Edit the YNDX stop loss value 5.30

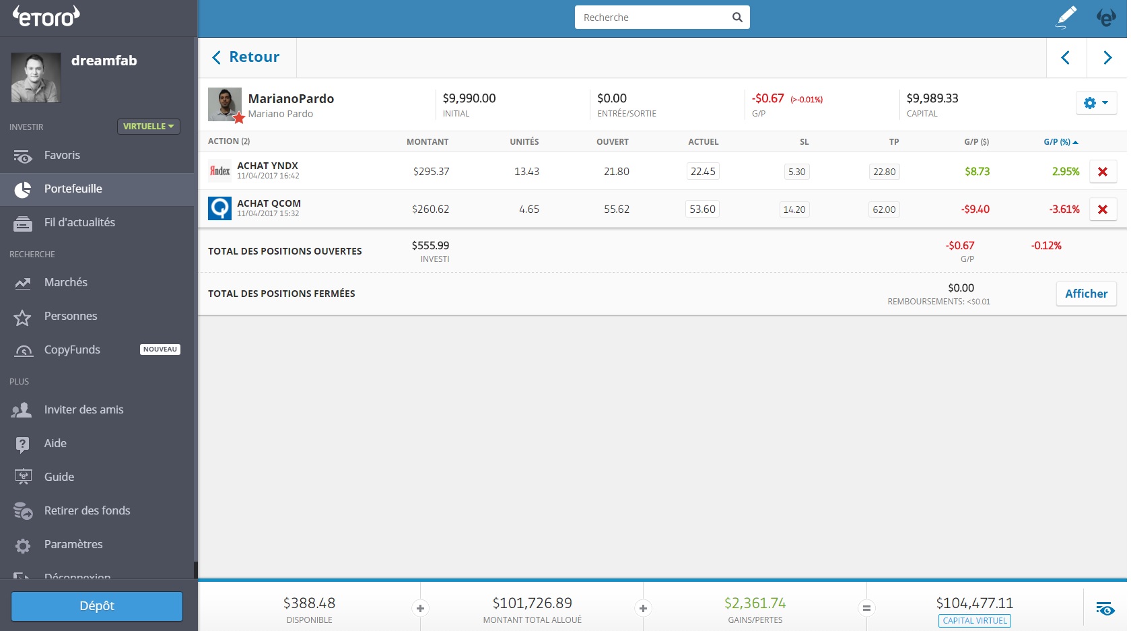(x=796, y=172)
